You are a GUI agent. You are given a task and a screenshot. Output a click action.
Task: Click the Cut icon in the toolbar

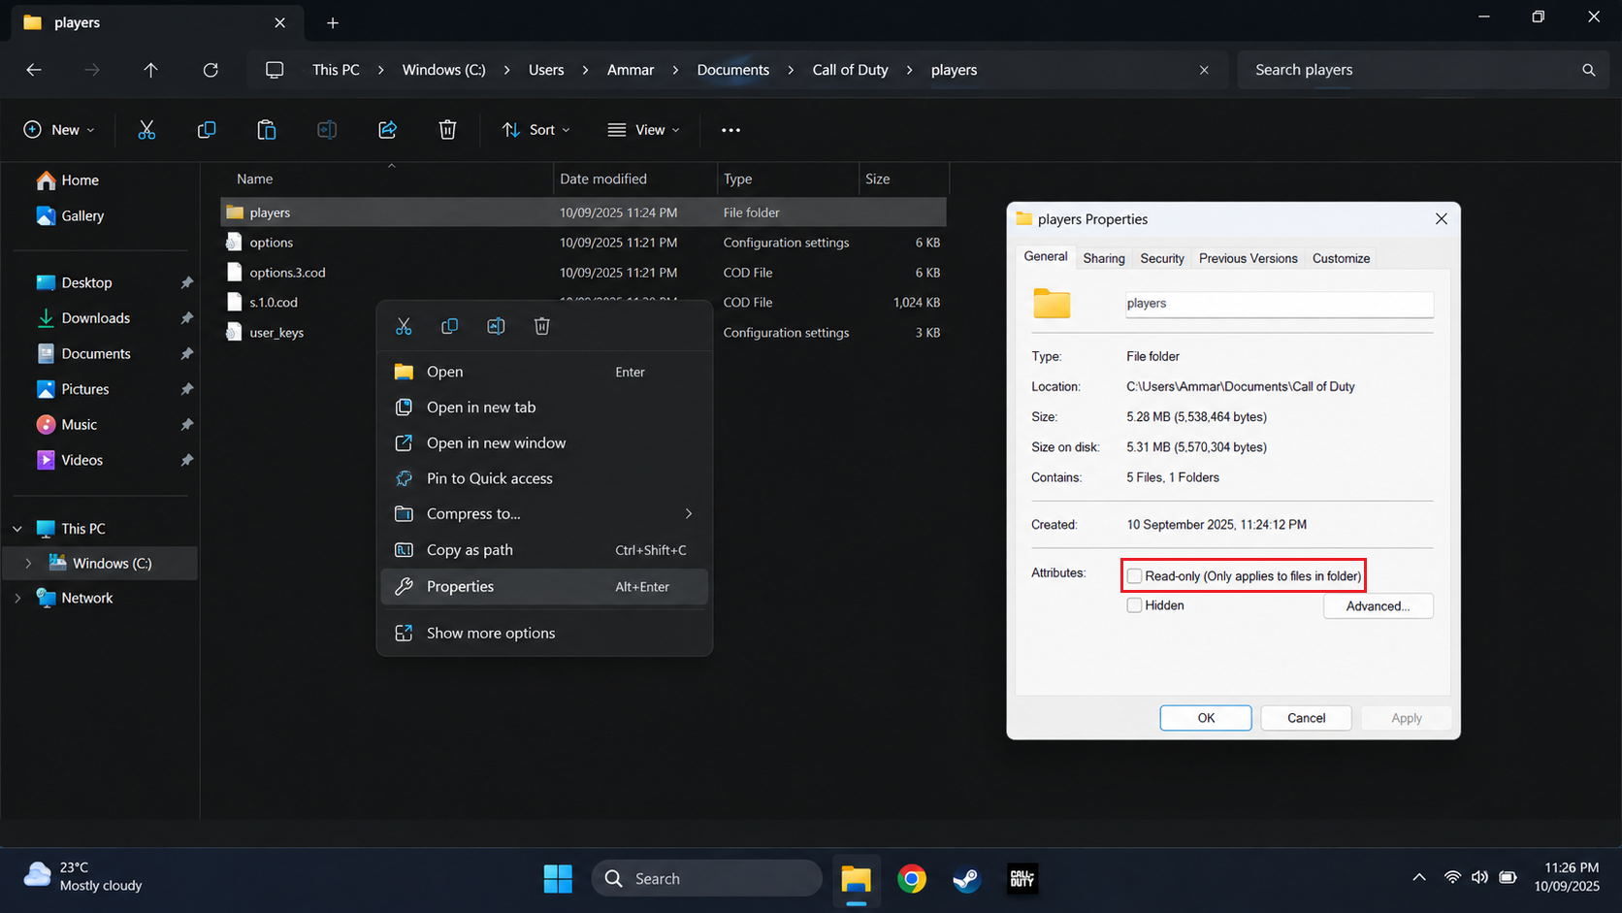[146, 130]
